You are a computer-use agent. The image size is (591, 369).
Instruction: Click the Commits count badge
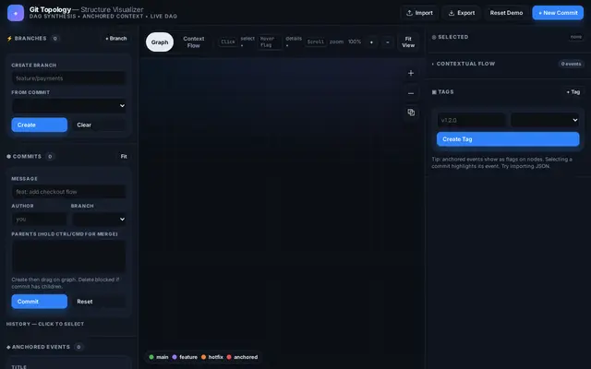tap(50, 156)
